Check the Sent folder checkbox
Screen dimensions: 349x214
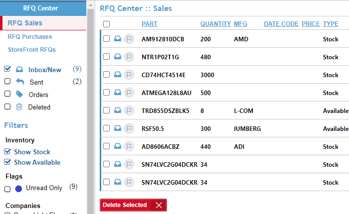pyautogui.click(x=7, y=82)
